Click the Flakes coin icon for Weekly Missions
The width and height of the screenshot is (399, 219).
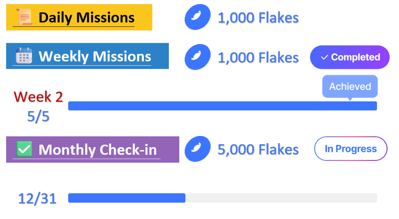point(197,57)
